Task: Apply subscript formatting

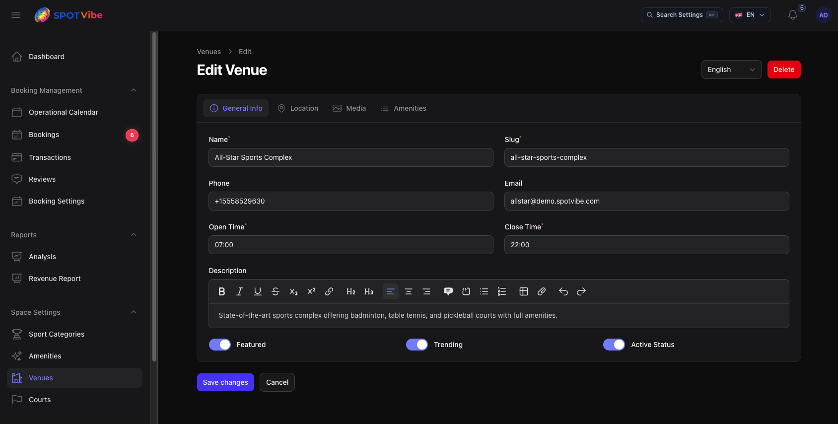Action: point(293,291)
